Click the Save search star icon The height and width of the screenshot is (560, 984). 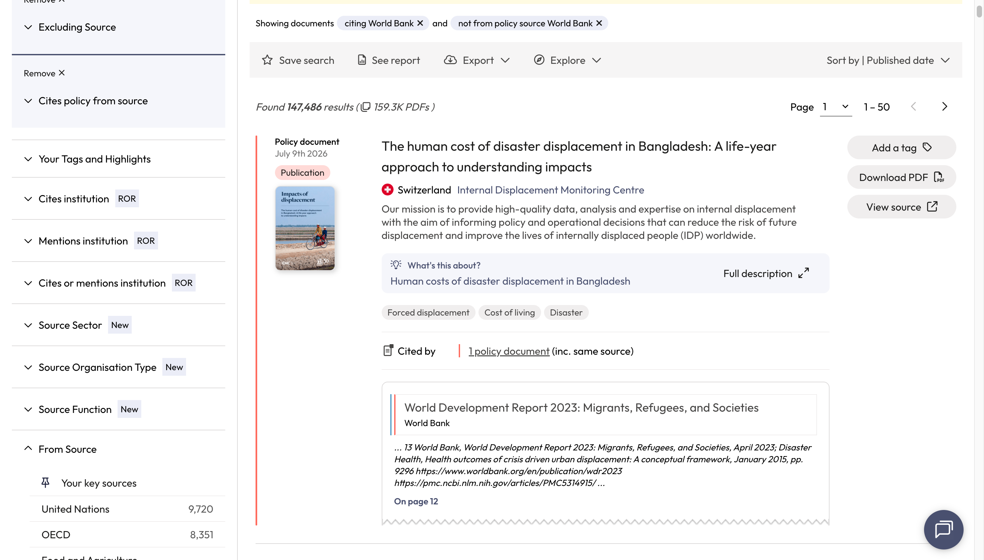point(267,60)
